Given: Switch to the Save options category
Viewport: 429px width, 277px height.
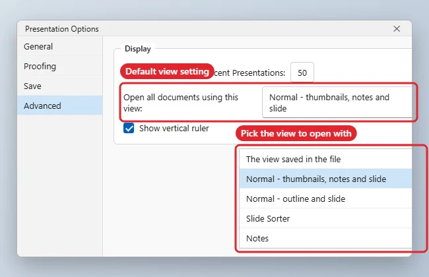Looking at the screenshot, I should click(59, 86).
